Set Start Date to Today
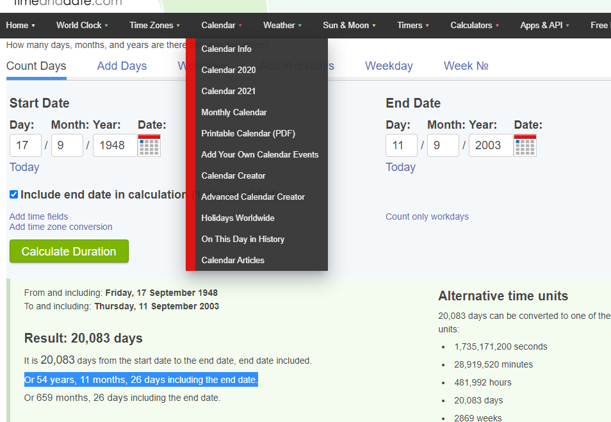The image size is (611, 422). (24, 167)
